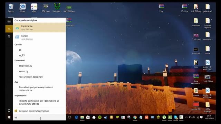Open search settings gear in sidebar

click(9, 36)
